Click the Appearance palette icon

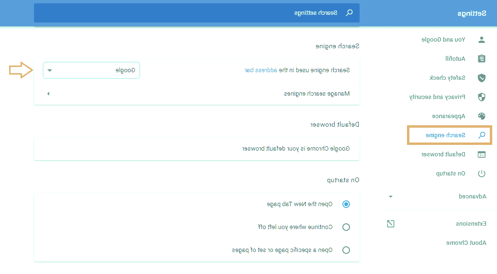tap(482, 116)
